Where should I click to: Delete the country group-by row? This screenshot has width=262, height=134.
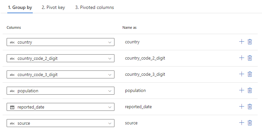pyautogui.click(x=250, y=42)
